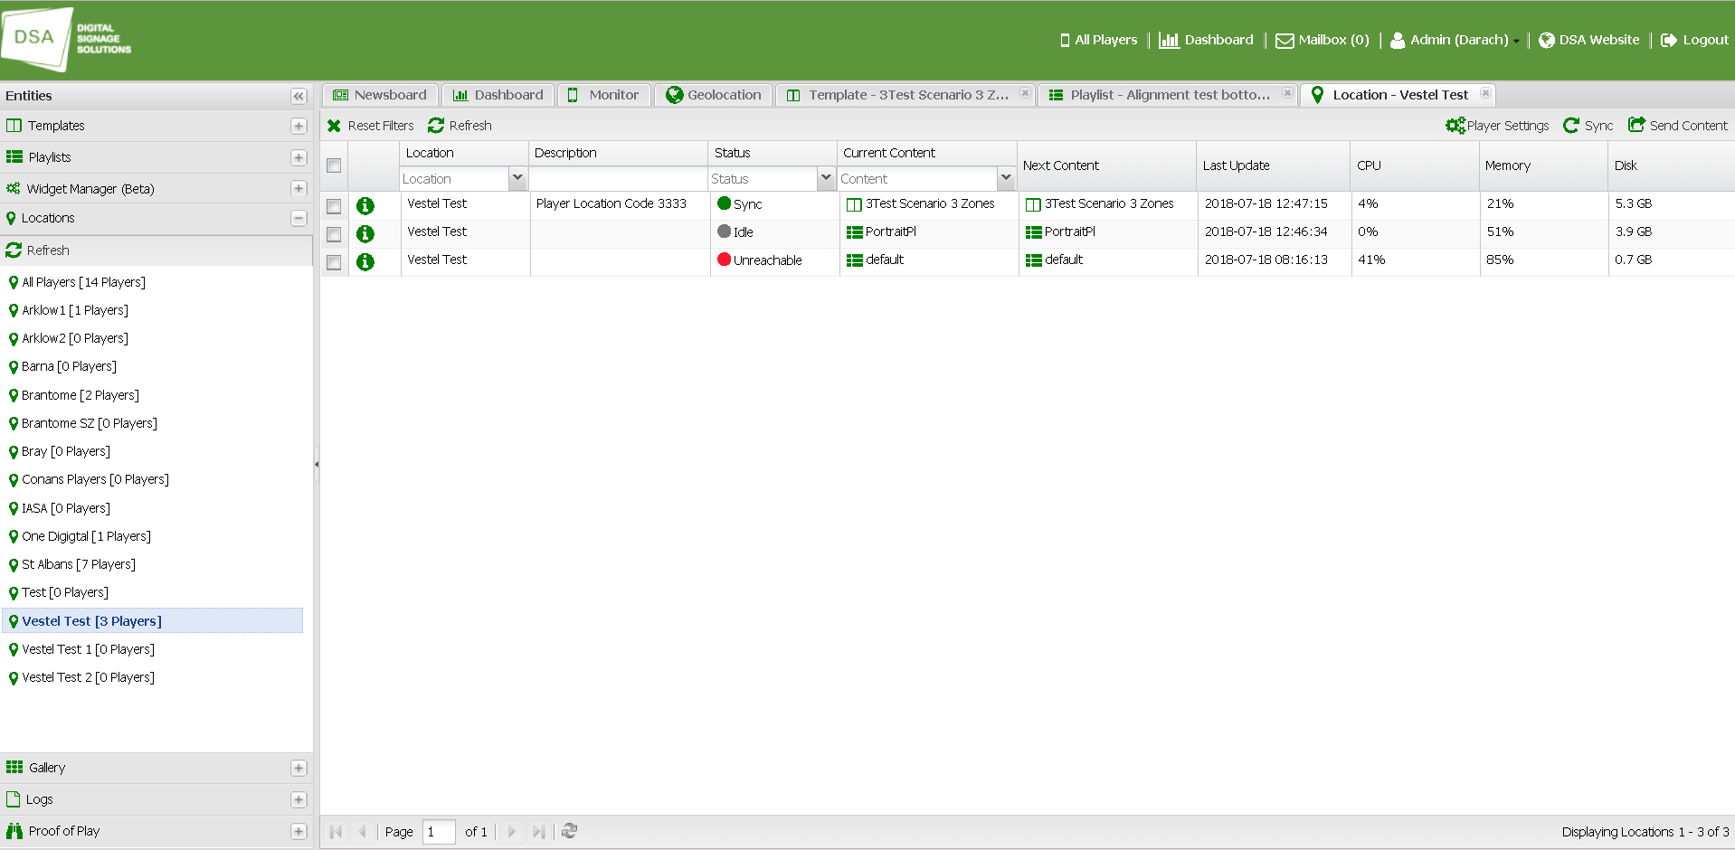
Task: Go to last page arrow
Action: [x=539, y=832]
